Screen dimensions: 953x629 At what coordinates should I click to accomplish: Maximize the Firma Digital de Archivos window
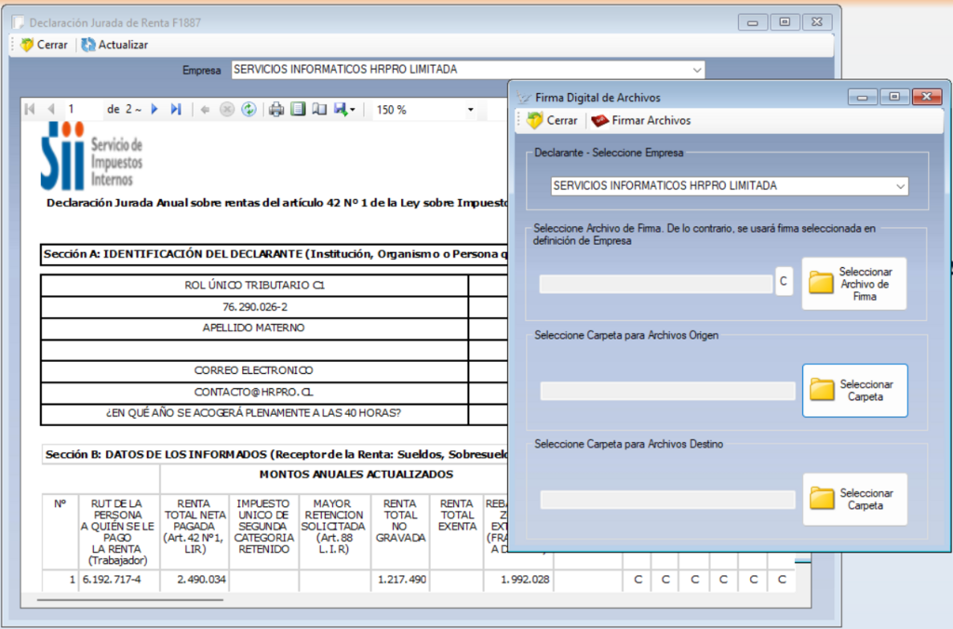coord(894,97)
